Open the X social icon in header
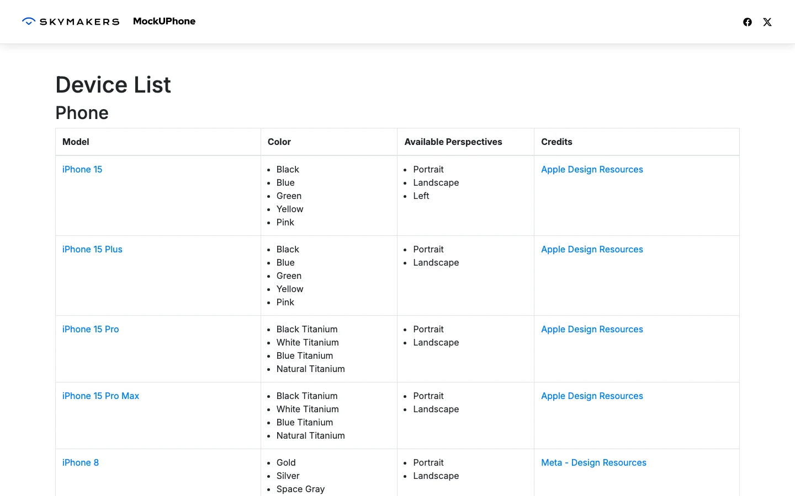Viewport: 795px width, 496px height. click(767, 22)
